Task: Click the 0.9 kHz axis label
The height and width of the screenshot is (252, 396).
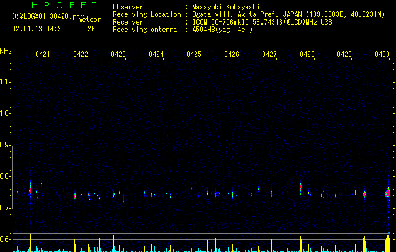Action: pyautogui.click(x=5, y=145)
